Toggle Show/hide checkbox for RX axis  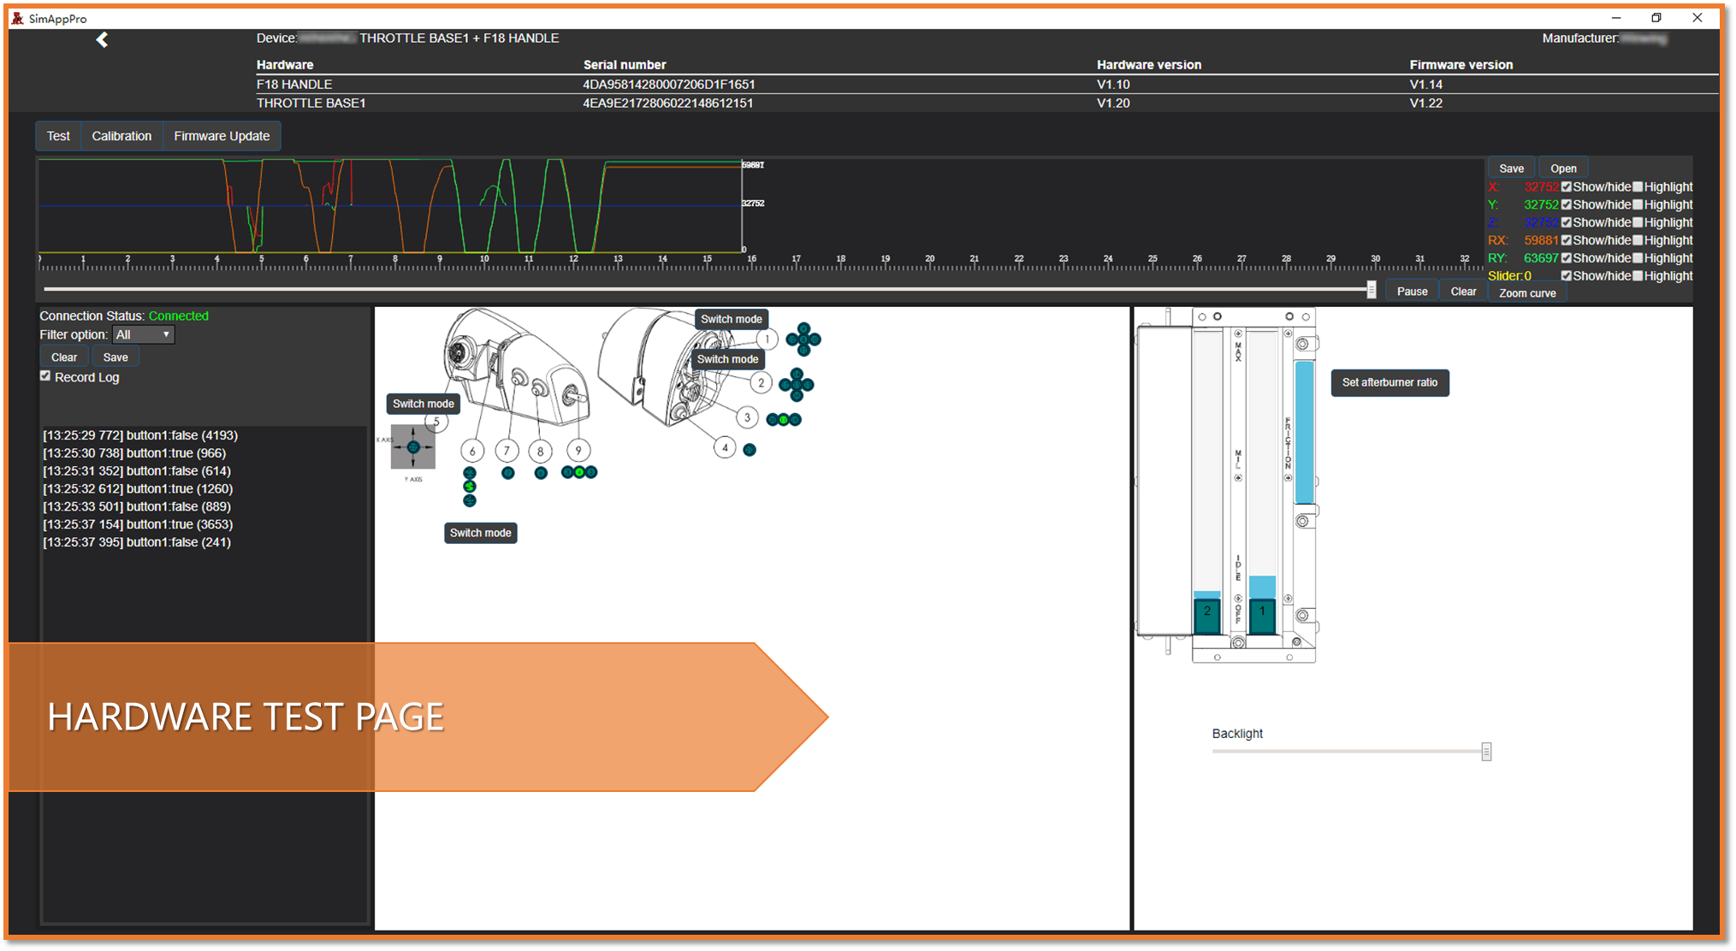[1566, 240]
